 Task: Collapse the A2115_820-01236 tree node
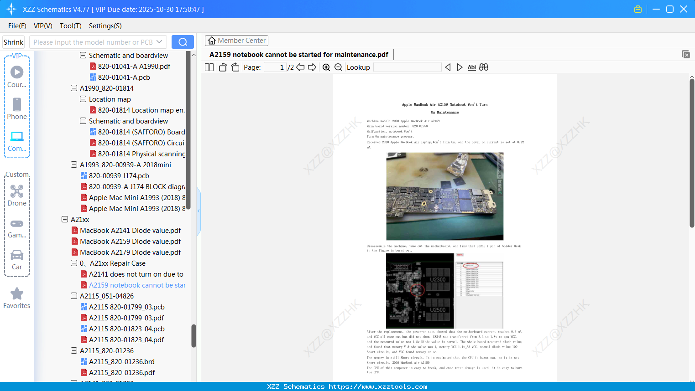pos(74,350)
